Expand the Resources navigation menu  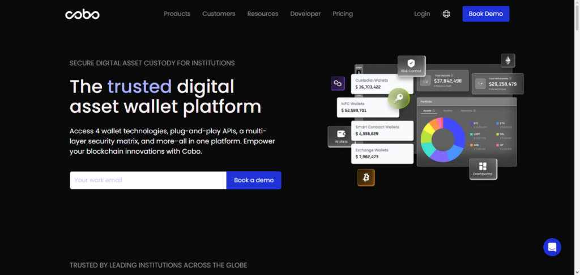coord(263,14)
